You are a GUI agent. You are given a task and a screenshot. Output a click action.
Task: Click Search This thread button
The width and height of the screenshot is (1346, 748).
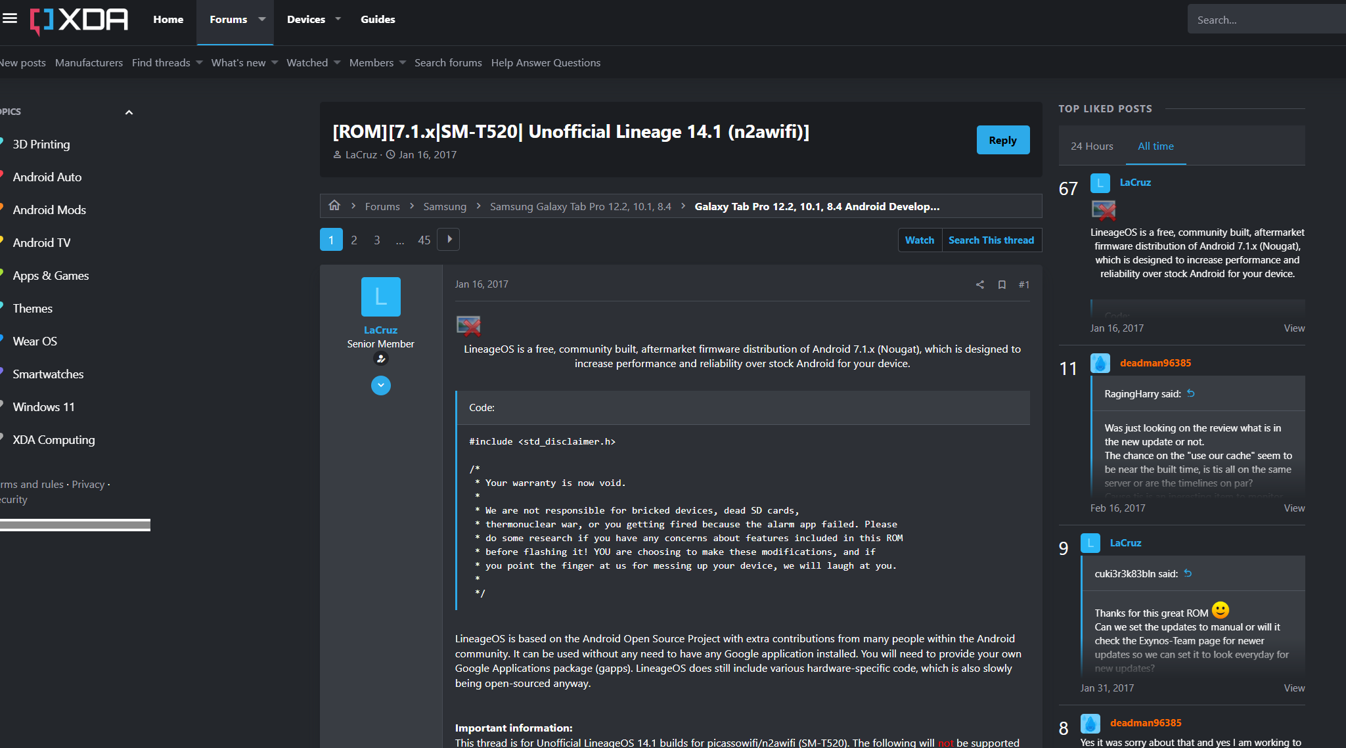991,240
